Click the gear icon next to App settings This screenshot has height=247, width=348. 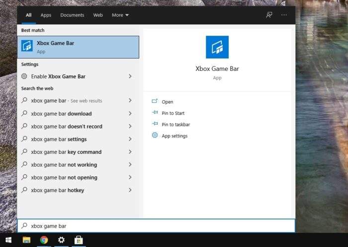(x=155, y=135)
